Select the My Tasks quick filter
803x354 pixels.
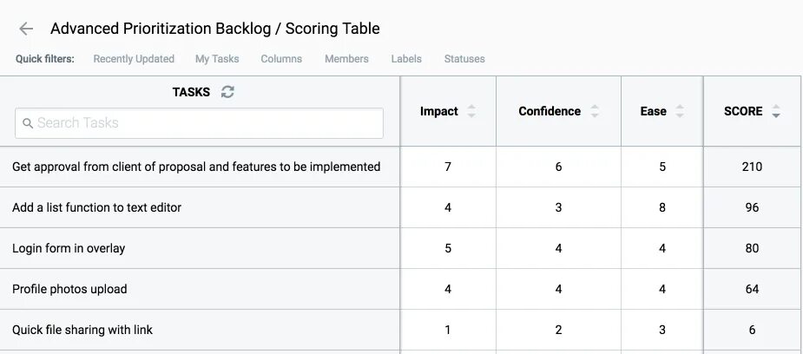[217, 59]
